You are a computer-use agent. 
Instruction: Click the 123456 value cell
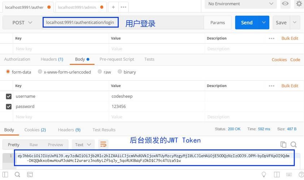click(x=157, y=107)
